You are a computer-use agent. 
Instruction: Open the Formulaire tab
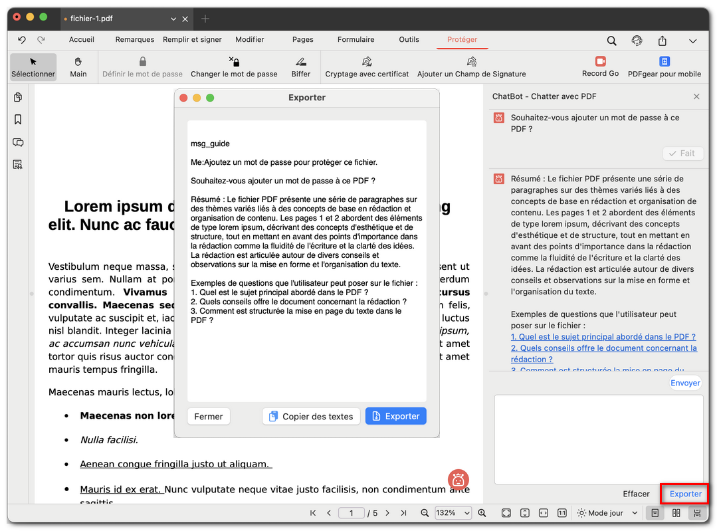click(356, 40)
